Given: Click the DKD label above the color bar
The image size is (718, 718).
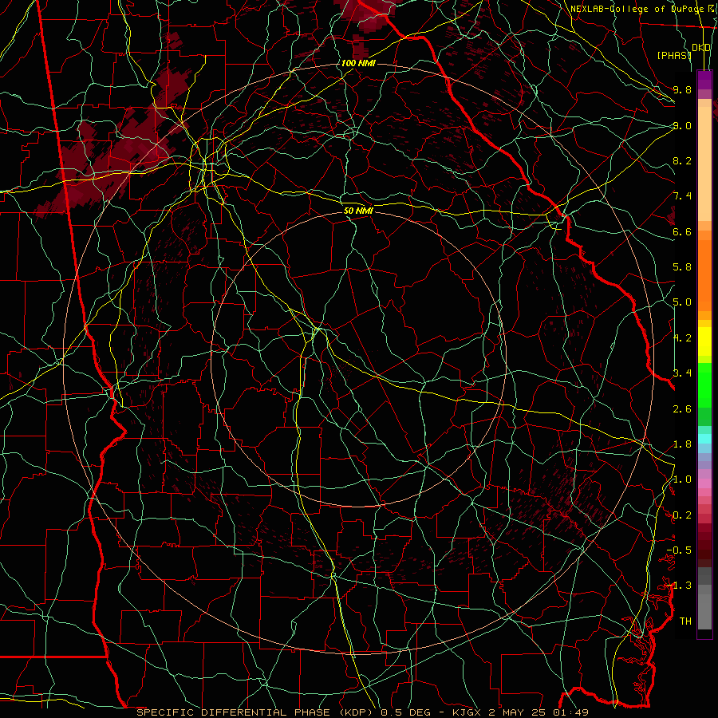Looking at the screenshot, I should coord(701,47).
